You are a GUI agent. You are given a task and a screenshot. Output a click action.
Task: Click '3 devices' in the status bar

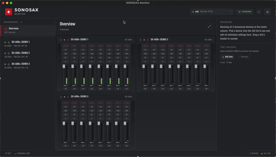coord(254,153)
